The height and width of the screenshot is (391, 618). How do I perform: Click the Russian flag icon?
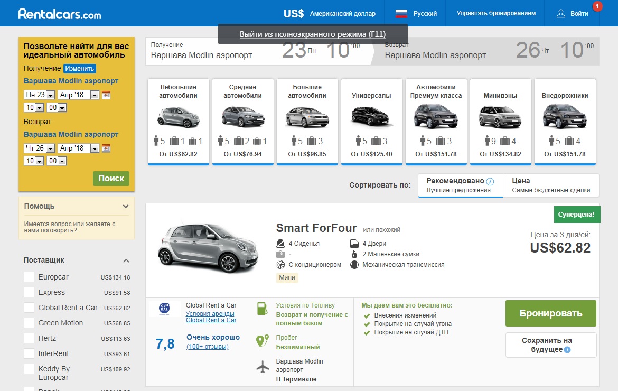point(401,13)
